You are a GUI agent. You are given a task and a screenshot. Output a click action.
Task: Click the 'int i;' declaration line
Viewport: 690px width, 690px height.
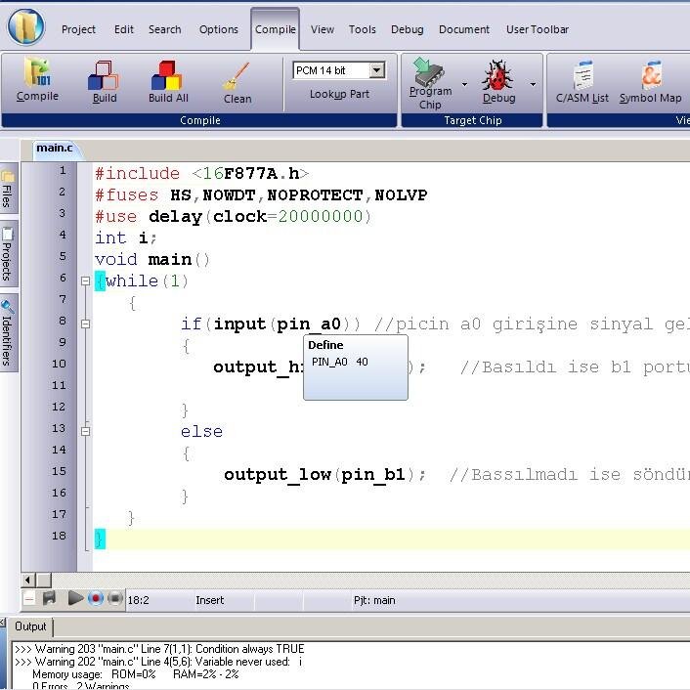click(125, 238)
